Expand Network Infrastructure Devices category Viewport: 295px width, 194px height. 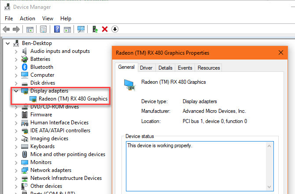(x=16, y=178)
